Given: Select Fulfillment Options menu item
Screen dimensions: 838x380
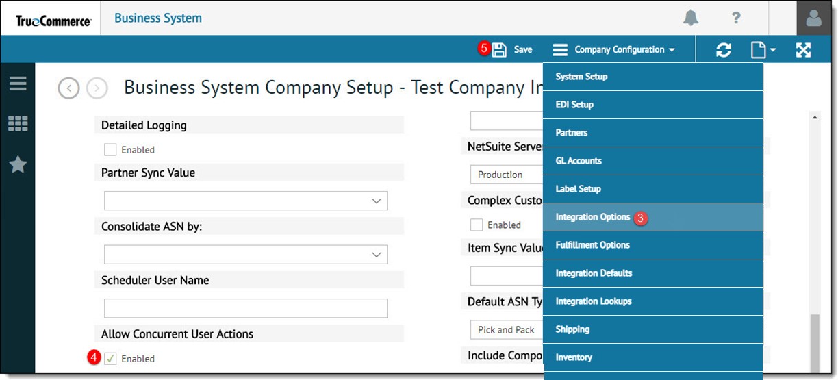Looking at the screenshot, I should click(653, 245).
